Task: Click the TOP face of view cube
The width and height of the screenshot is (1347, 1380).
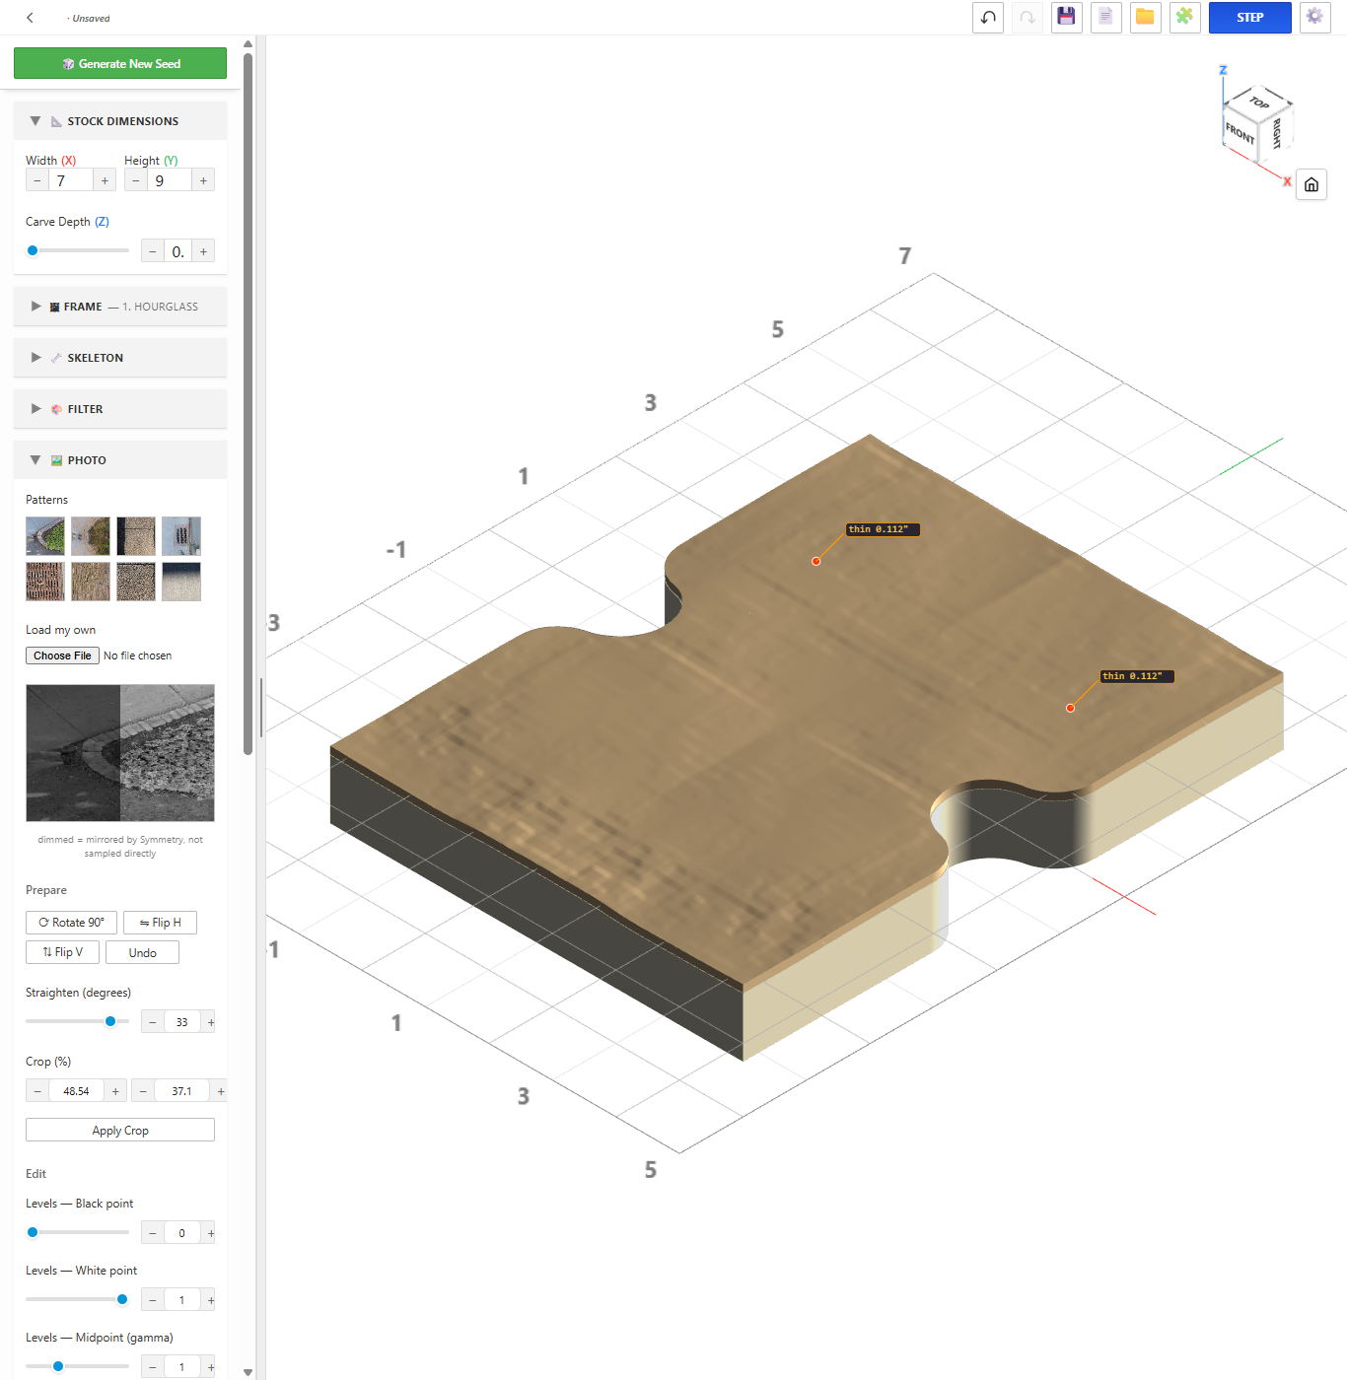Action: pos(1259,102)
